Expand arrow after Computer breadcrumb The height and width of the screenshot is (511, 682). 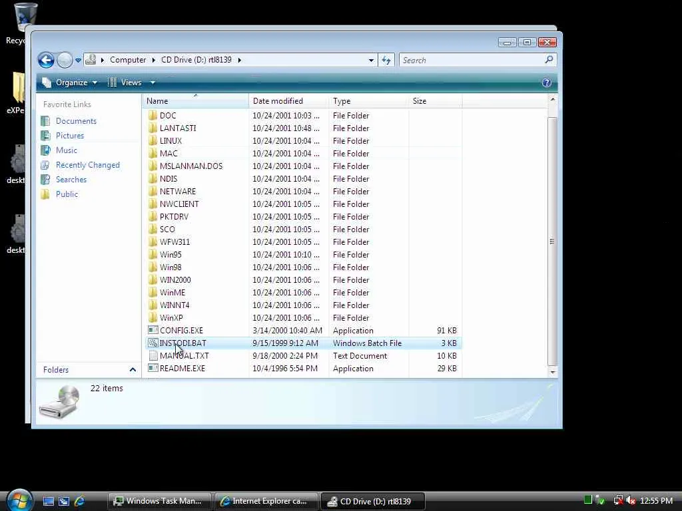click(154, 60)
